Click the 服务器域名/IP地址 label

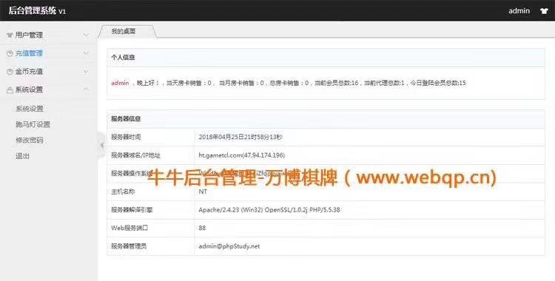pyautogui.click(x=136, y=155)
